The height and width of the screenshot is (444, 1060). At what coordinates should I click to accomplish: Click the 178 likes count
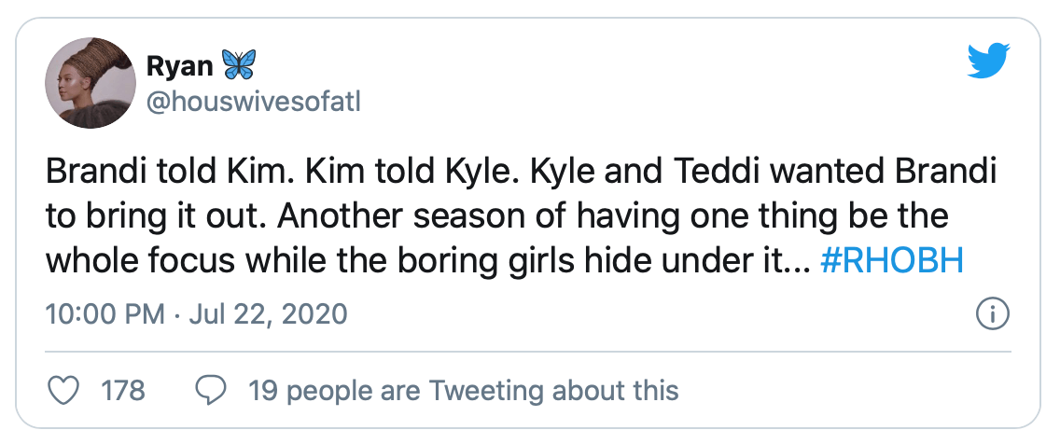point(123,390)
